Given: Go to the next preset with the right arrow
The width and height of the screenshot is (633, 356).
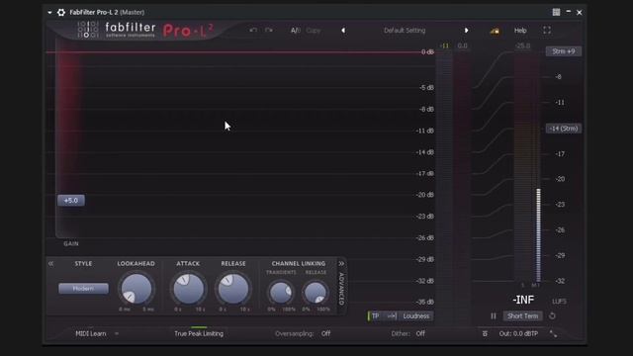Looking at the screenshot, I should pyautogui.click(x=466, y=31).
